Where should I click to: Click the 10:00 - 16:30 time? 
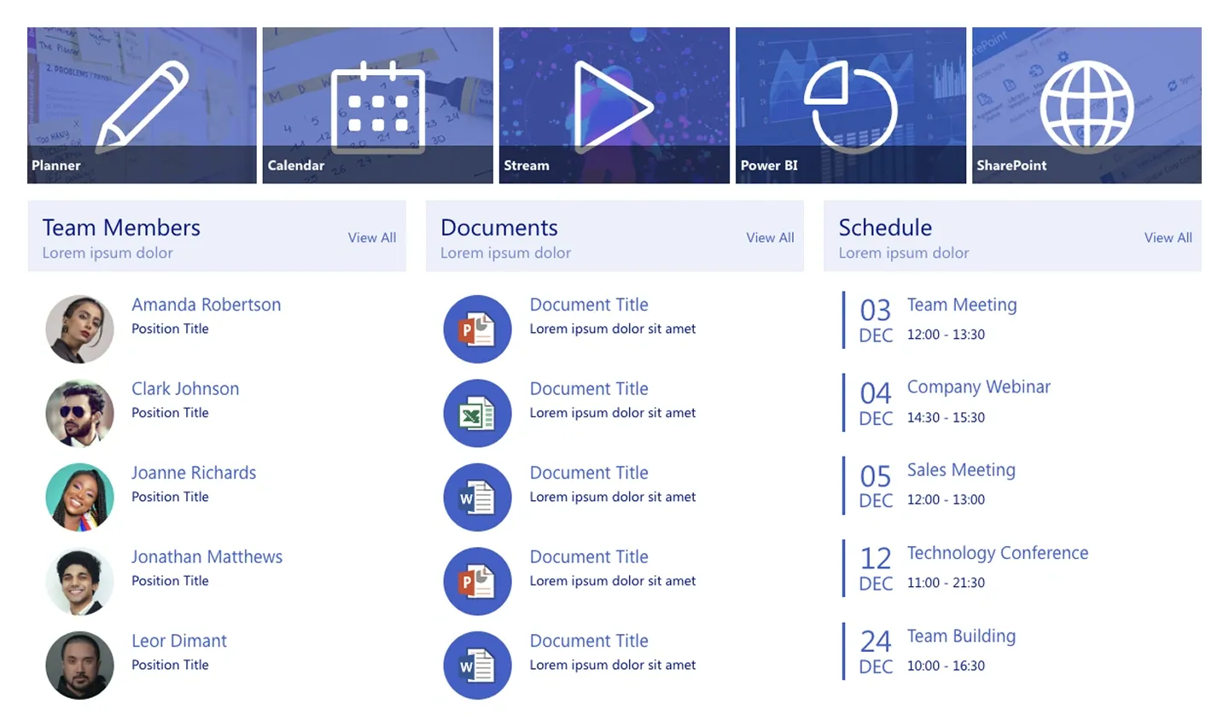click(946, 666)
